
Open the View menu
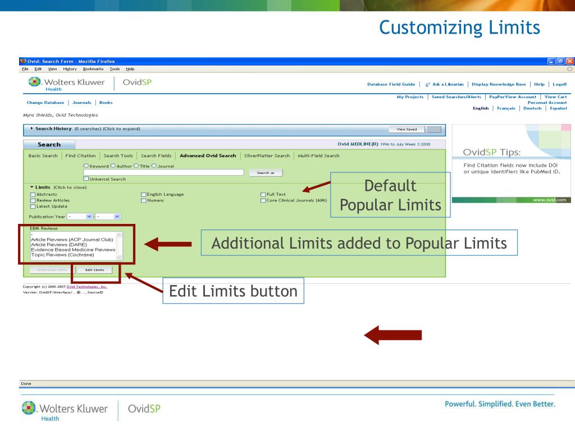click(52, 69)
